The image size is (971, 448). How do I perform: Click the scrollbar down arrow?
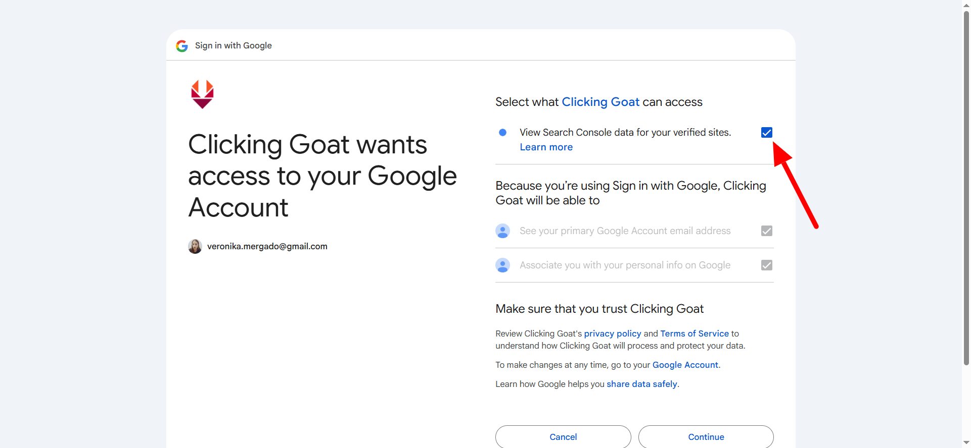(966, 443)
